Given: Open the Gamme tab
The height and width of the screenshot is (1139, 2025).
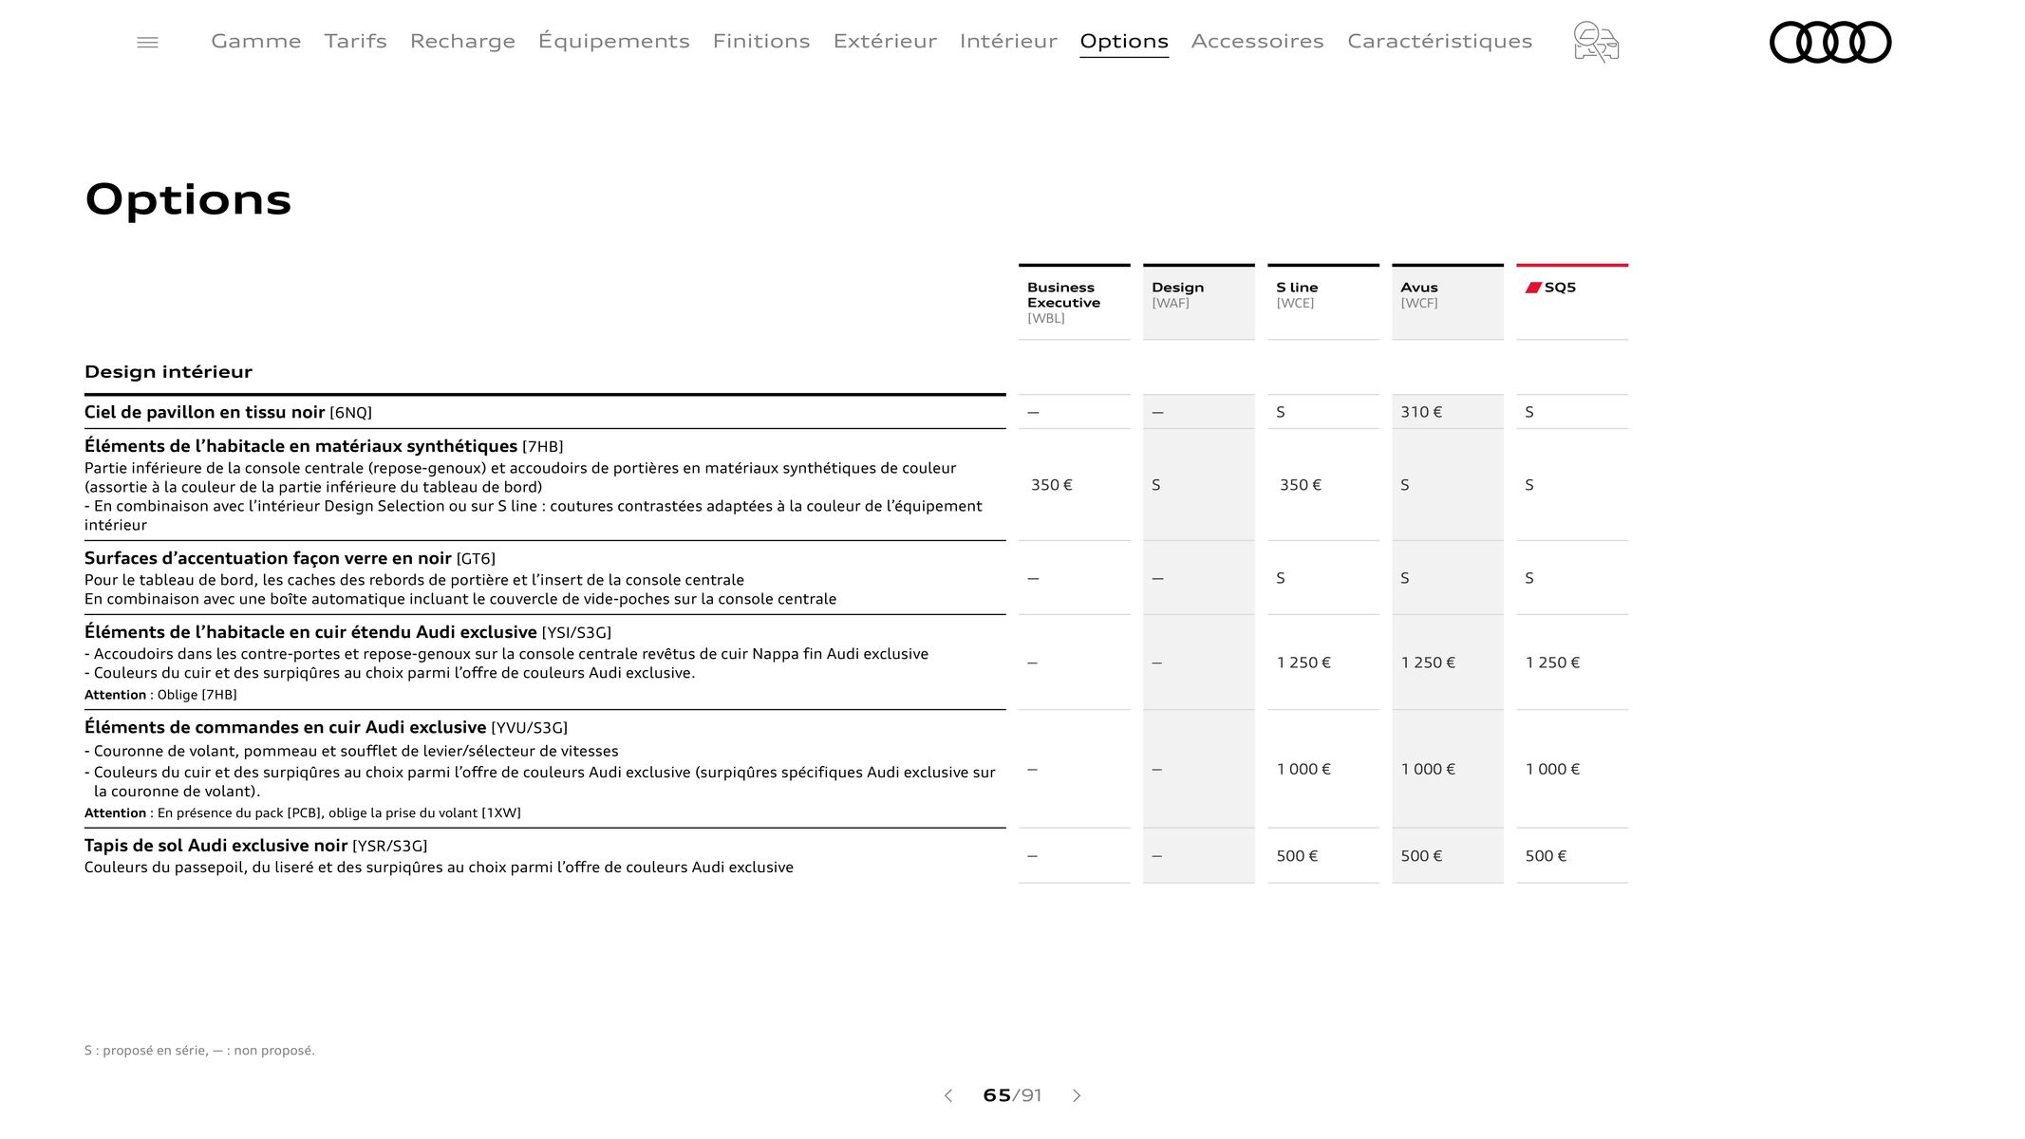Looking at the screenshot, I should pyautogui.click(x=256, y=41).
